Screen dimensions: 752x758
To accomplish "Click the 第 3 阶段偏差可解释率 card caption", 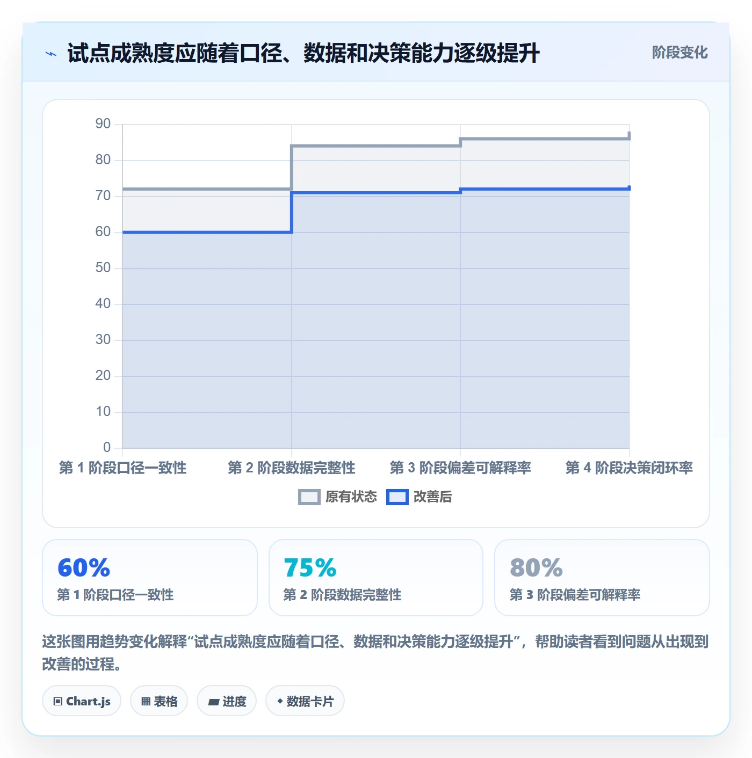I will coord(575,595).
